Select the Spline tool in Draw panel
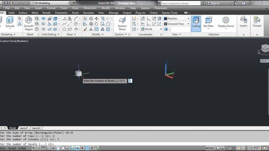The image size is (269, 151). click(64, 24)
